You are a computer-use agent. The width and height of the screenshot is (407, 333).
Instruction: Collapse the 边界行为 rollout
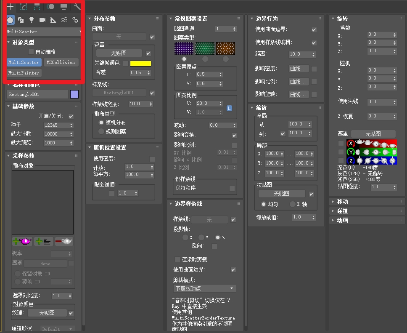pos(252,19)
